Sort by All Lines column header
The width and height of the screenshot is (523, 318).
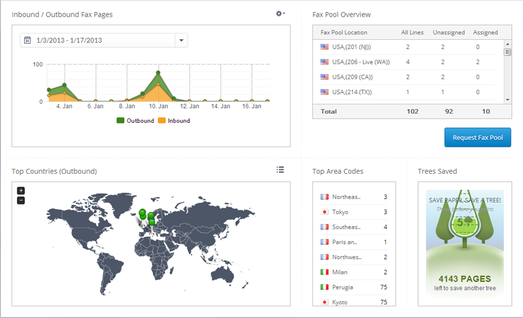click(412, 33)
